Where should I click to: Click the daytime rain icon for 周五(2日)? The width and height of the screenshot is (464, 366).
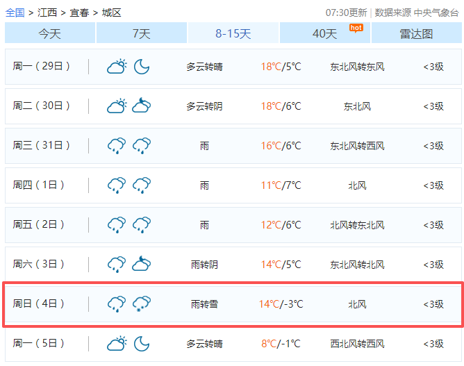tap(117, 225)
